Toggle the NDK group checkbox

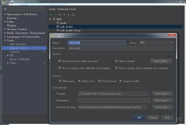tap(54, 19)
